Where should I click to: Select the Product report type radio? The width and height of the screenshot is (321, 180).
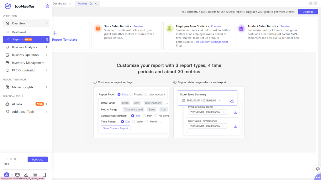[x=131, y=95]
